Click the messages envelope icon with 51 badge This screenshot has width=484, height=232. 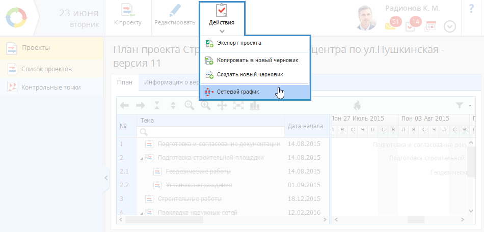click(x=391, y=25)
